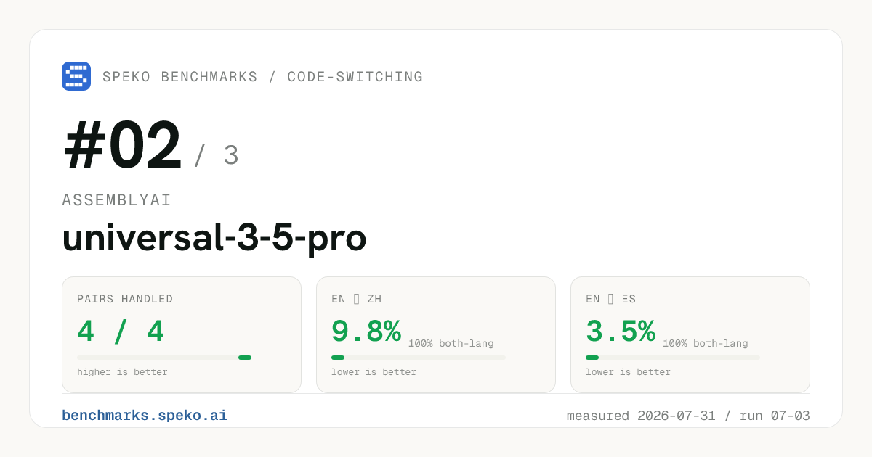Viewport: 872px width, 457px height.
Task: Click the ASSEMBLYAI provider label
Action: click(x=117, y=200)
